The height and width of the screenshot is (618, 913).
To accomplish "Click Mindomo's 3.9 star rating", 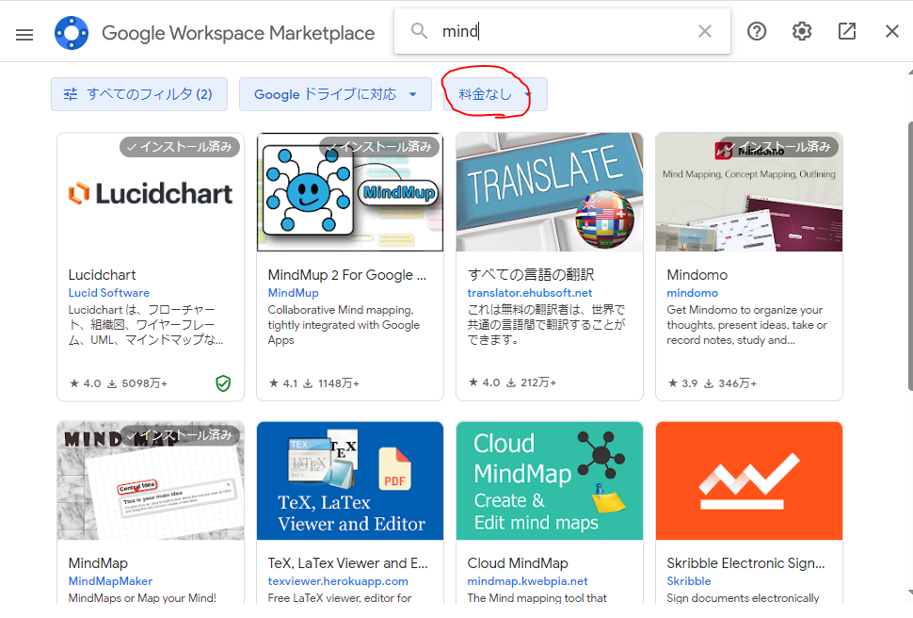I will coord(682,383).
